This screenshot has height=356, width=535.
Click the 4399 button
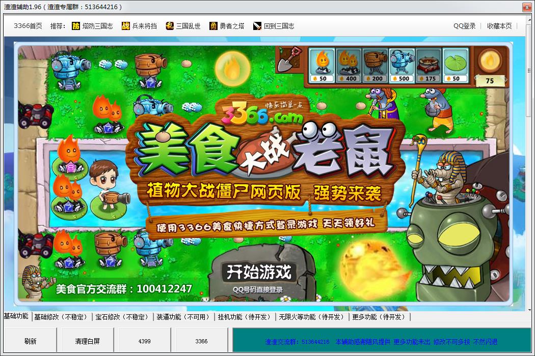tap(144, 341)
